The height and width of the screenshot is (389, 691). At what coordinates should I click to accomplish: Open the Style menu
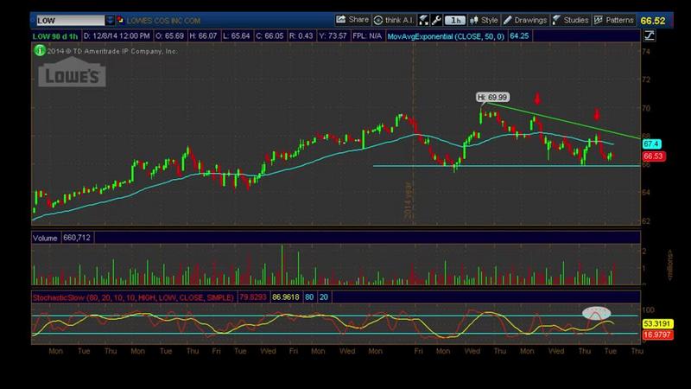[484, 20]
